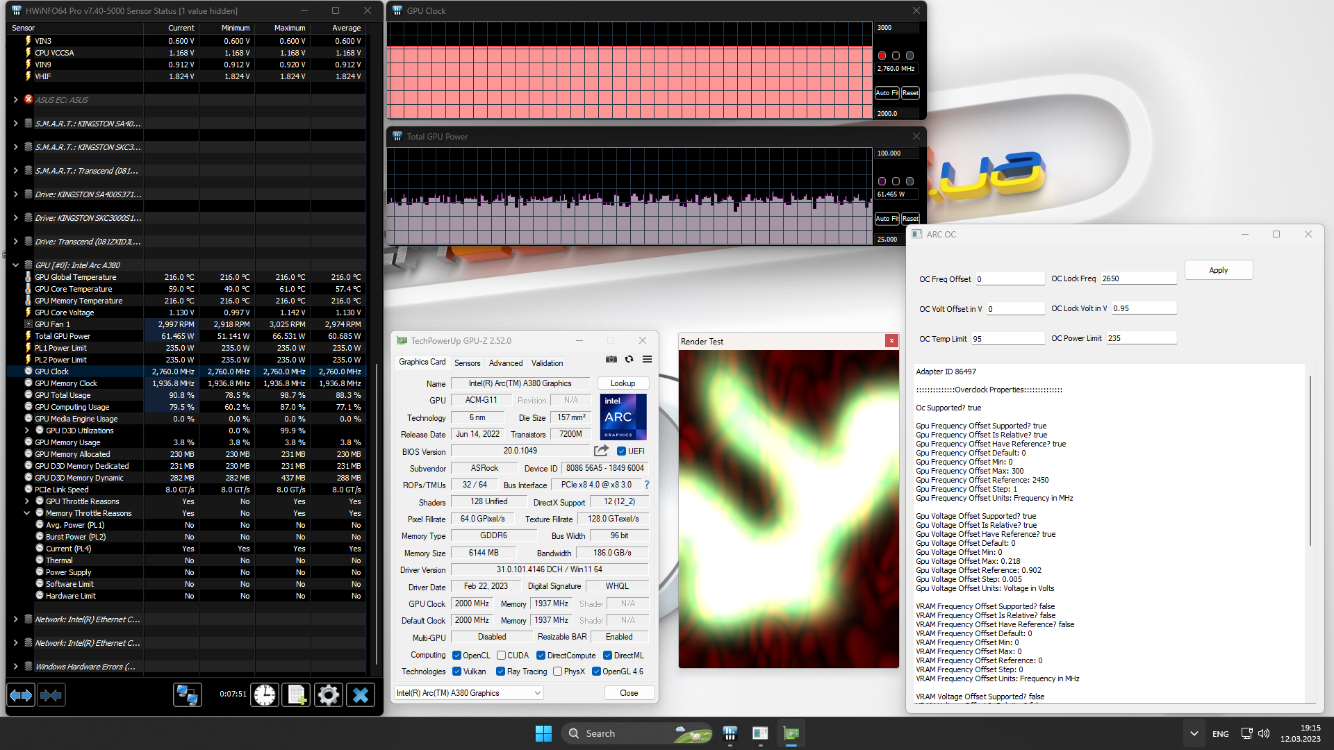Open HWiNFO sensor settings gear
The height and width of the screenshot is (750, 1334).
click(329, 695)
